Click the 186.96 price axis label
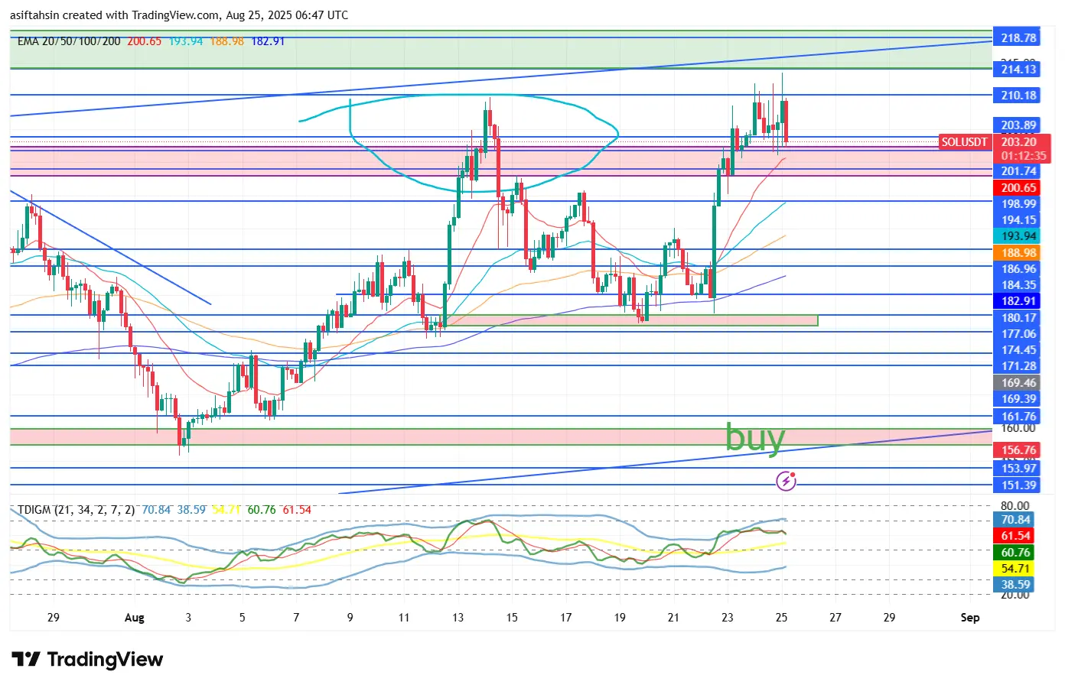1065x688 pixels. pyautogui.click(x=1018, y=269)
